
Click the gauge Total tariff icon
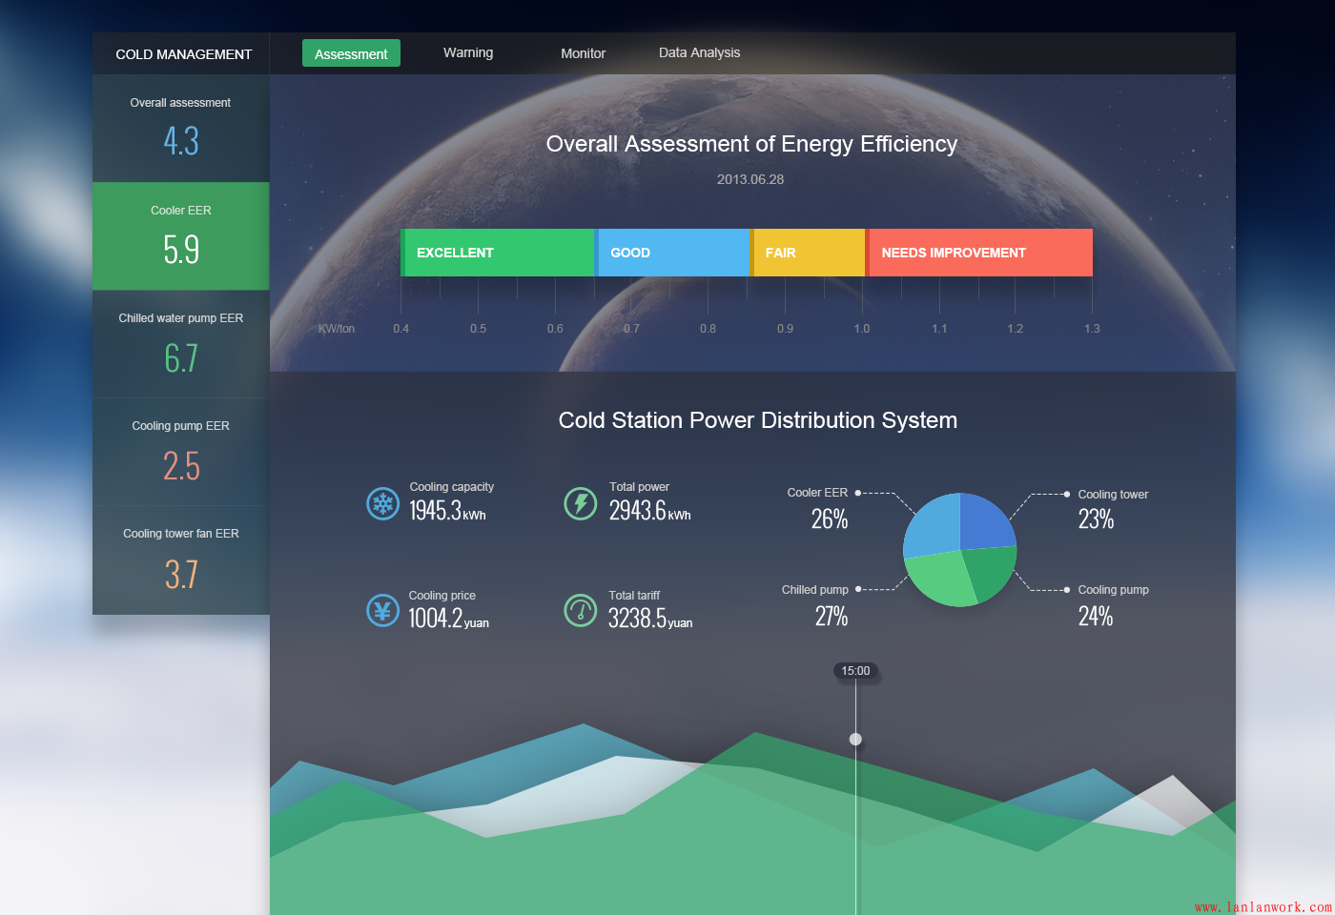(x=581, y=610)
